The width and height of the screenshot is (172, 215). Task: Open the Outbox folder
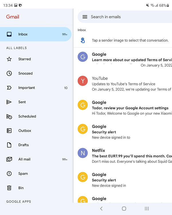click(x=36, y=131)
